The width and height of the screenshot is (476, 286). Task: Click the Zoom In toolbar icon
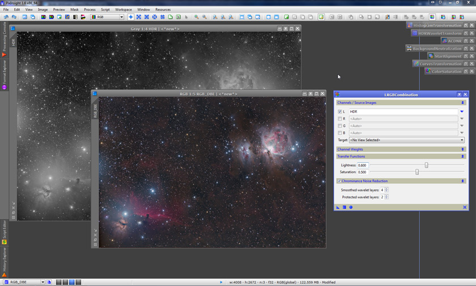tap(197, 17)
